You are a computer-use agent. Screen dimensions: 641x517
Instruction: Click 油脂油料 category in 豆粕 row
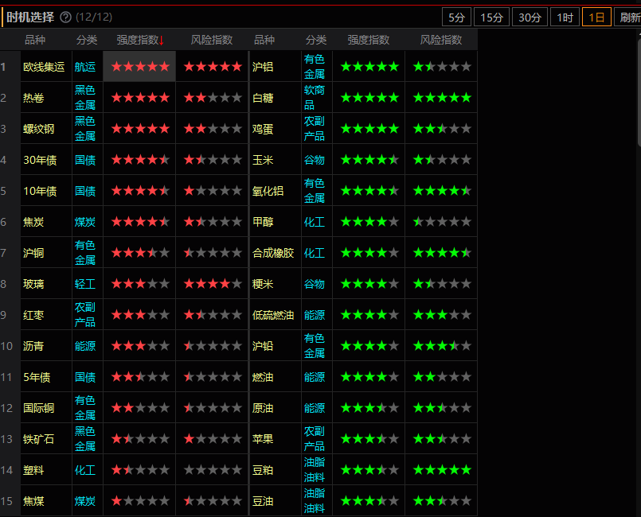[315, 470]
